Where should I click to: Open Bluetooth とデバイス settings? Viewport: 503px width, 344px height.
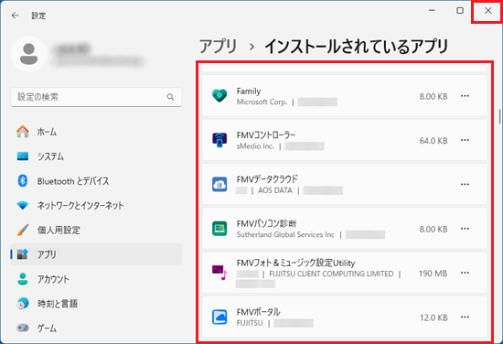click(x=96, y=181)
